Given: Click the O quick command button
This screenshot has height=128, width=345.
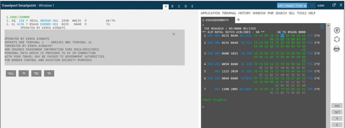Looking at the screenshot, I should click(337, 125).
